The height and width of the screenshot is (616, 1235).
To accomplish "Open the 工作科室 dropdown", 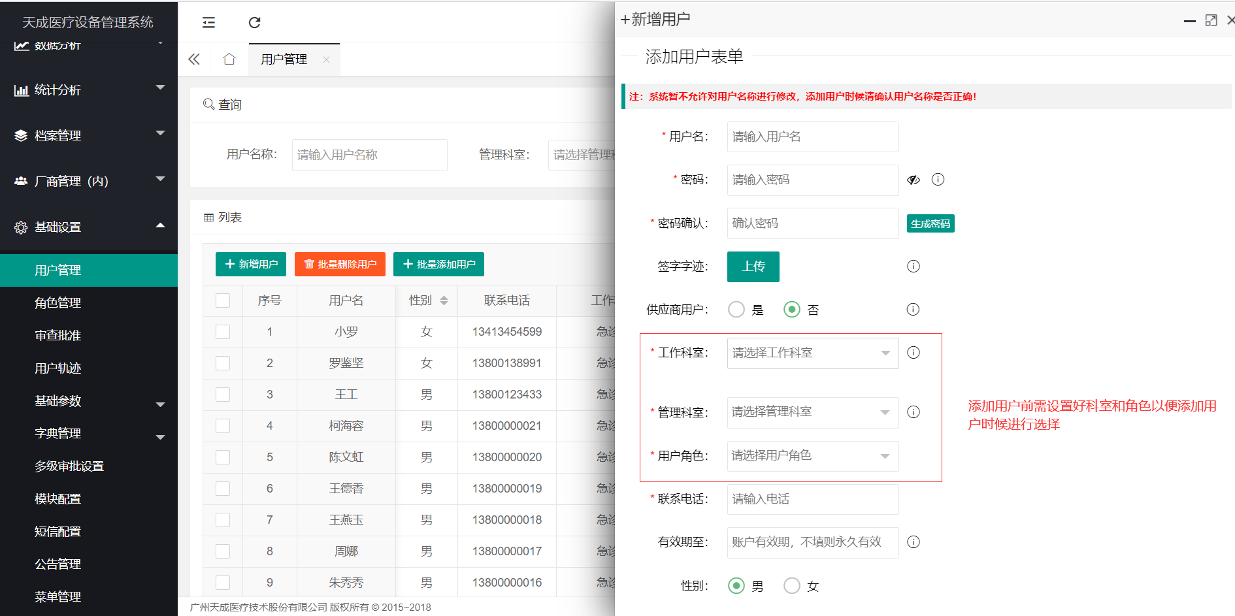I will [813, 353].
